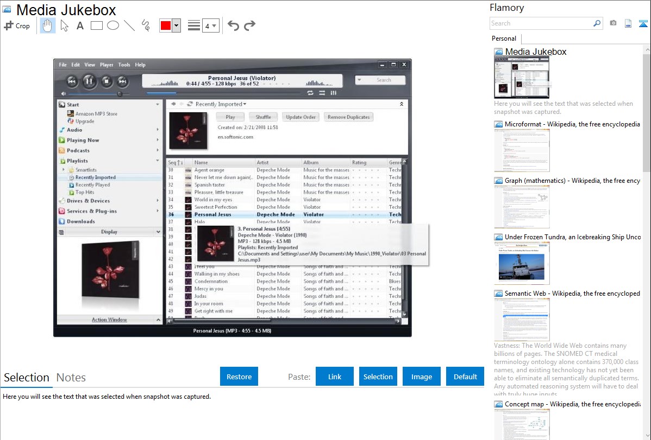Screen dimensions: 651x440
Task: Select the Crop tool
Action: click(x=17, y=25)
